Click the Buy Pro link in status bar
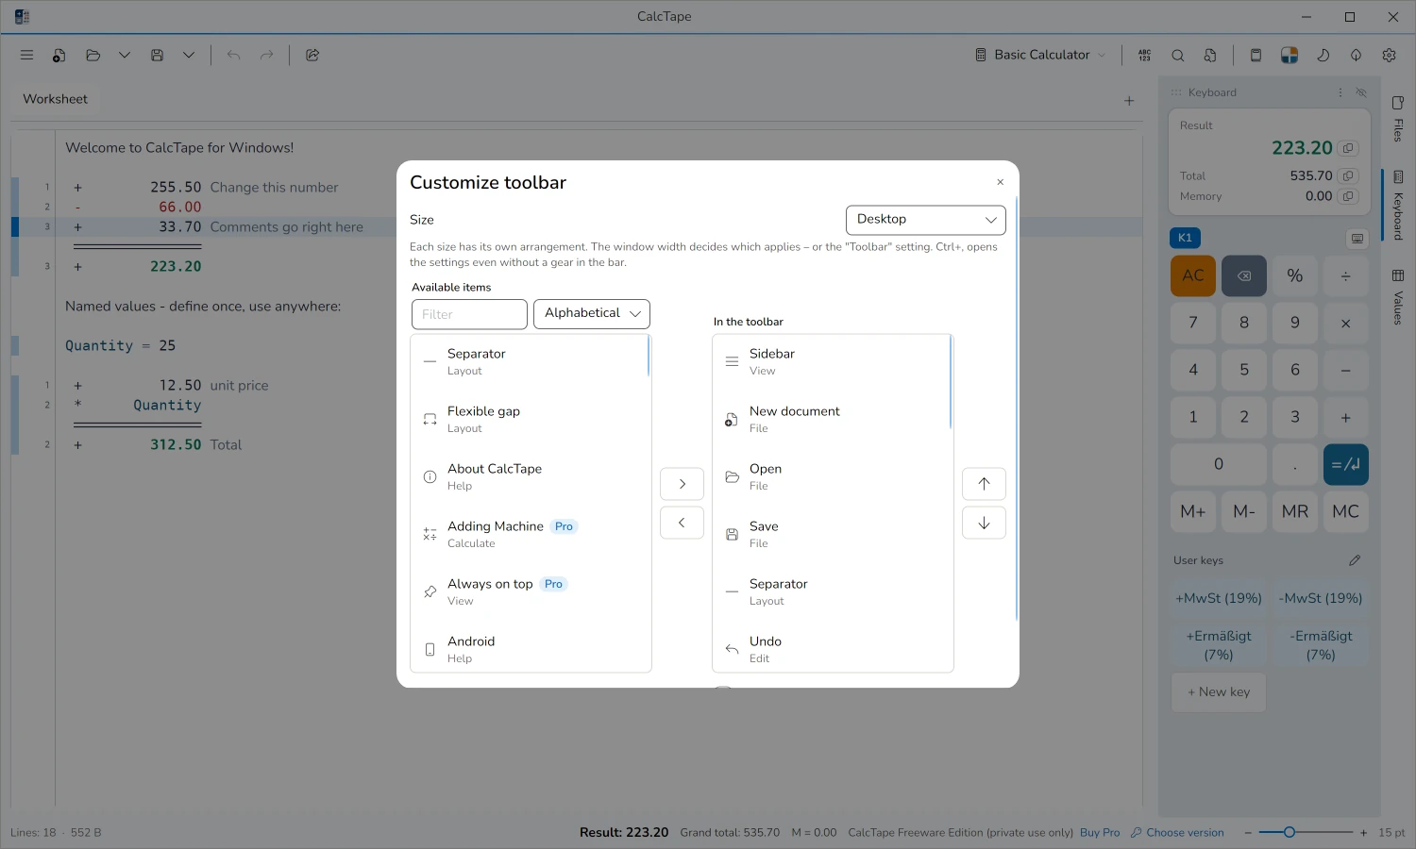 pyautogui.click(x=1100, y=833)
